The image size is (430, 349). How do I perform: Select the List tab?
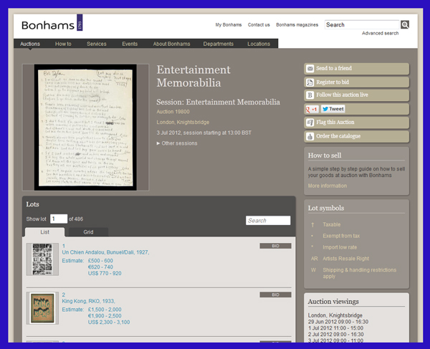(44, 232)
